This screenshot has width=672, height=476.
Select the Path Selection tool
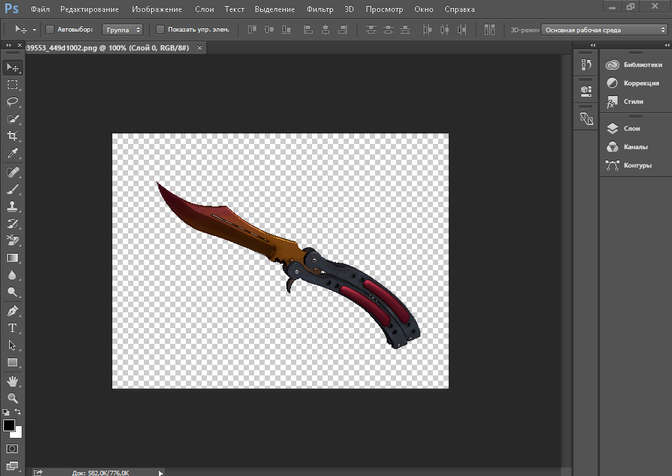[12, 345]
